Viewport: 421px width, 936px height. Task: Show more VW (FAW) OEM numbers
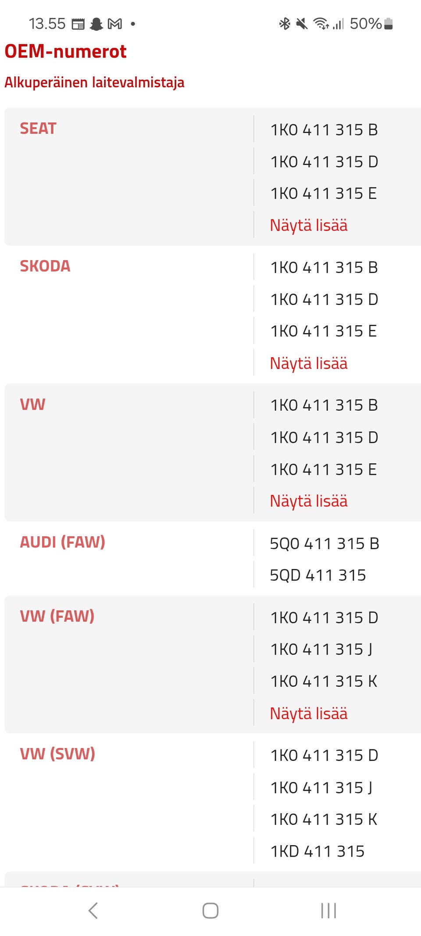coord(309,714)
